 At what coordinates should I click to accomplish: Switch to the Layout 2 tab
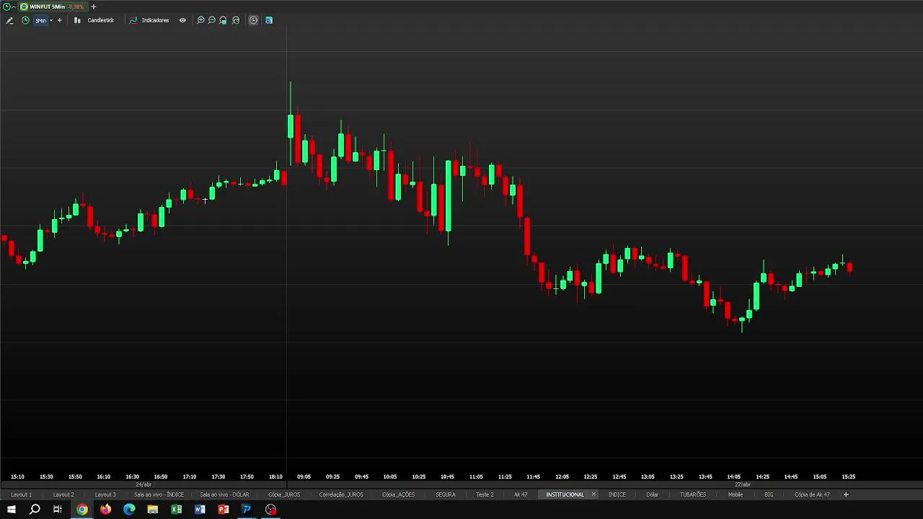pos(63,494)
